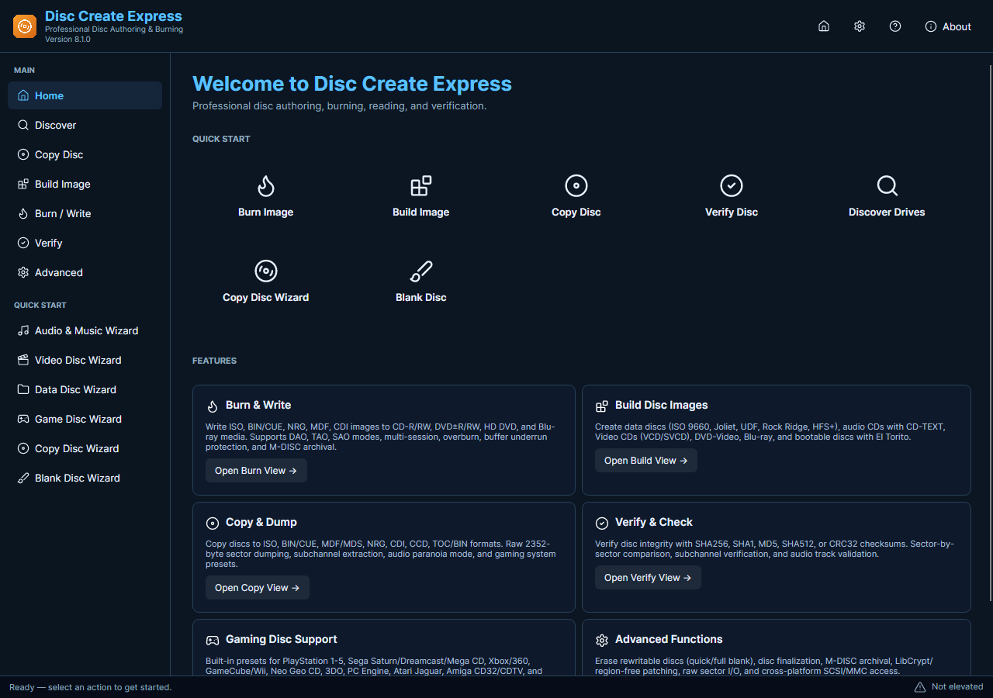The width and height of the screenshot is (993, 698).
Task: Click the orange Disc Create Express logo
Action: point(25,26)
